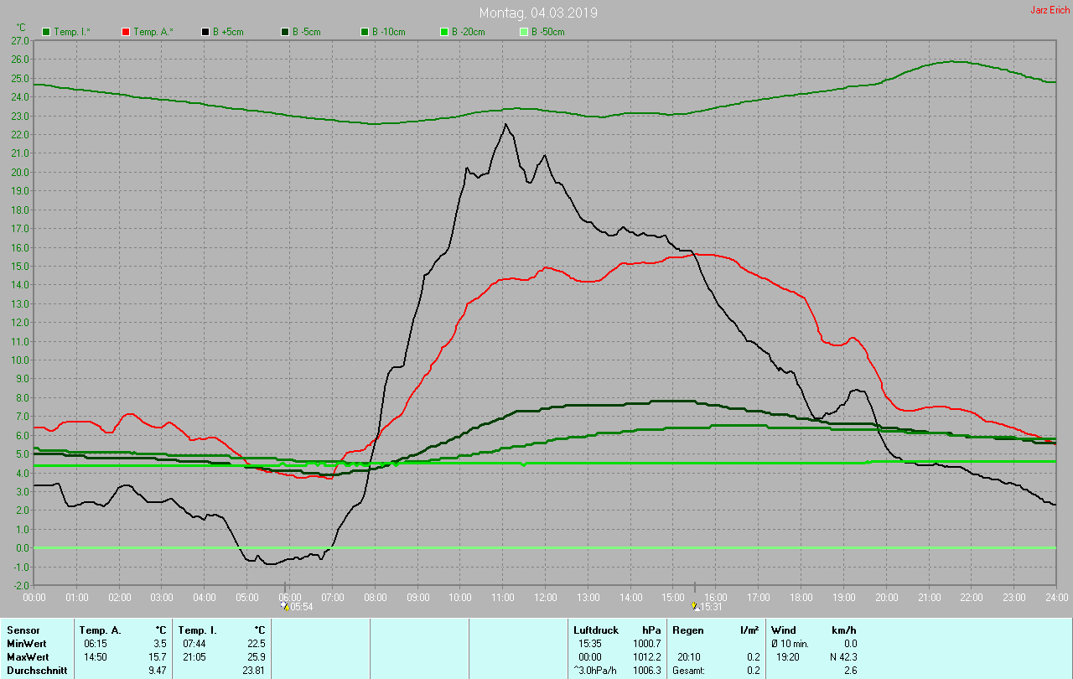This screenshot has width=1073, height=679.
Task: Click the '15:31' sunset time text
Action: click(711, 607)
